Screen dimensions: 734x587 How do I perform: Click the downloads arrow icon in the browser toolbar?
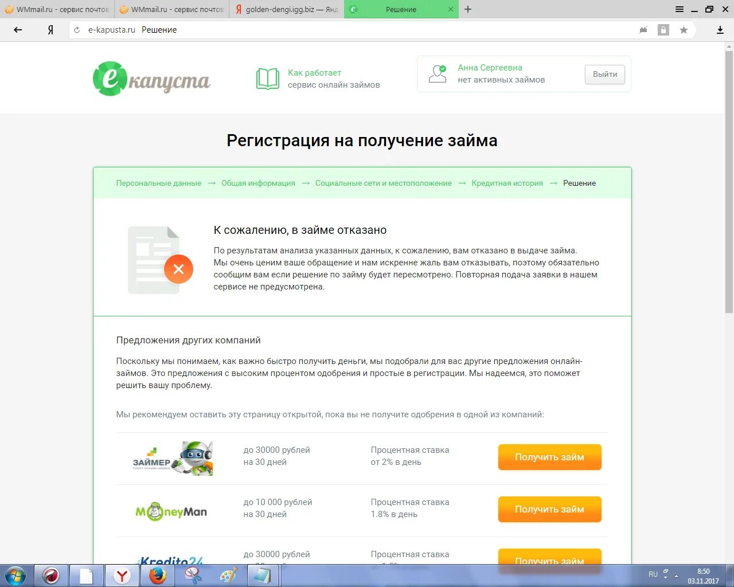pos(720,29)
